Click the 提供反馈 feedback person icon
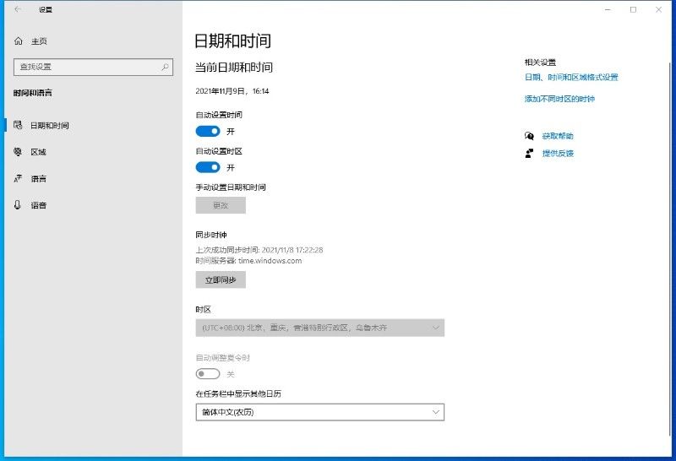The width and height of the screenshot is (676, 461). pyautogui.click(x=529, y=154)
